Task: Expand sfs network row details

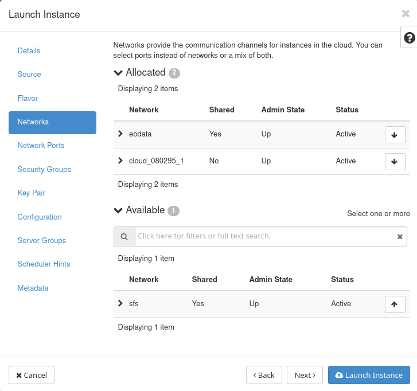Action: pos(120,303)
